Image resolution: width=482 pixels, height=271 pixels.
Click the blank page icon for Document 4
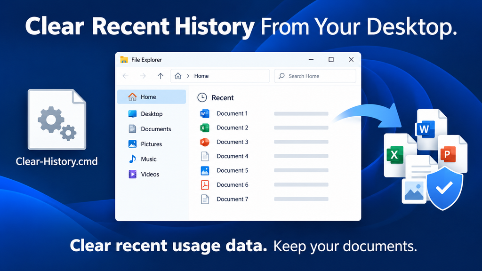[x=205, y=156]
